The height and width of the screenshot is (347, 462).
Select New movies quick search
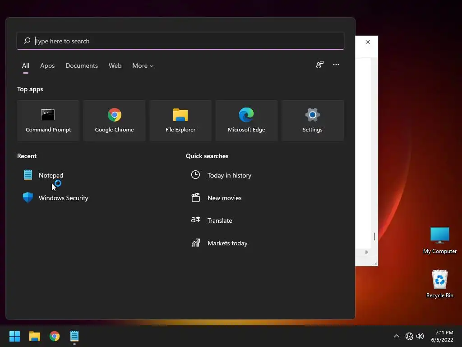coord(216,198)
